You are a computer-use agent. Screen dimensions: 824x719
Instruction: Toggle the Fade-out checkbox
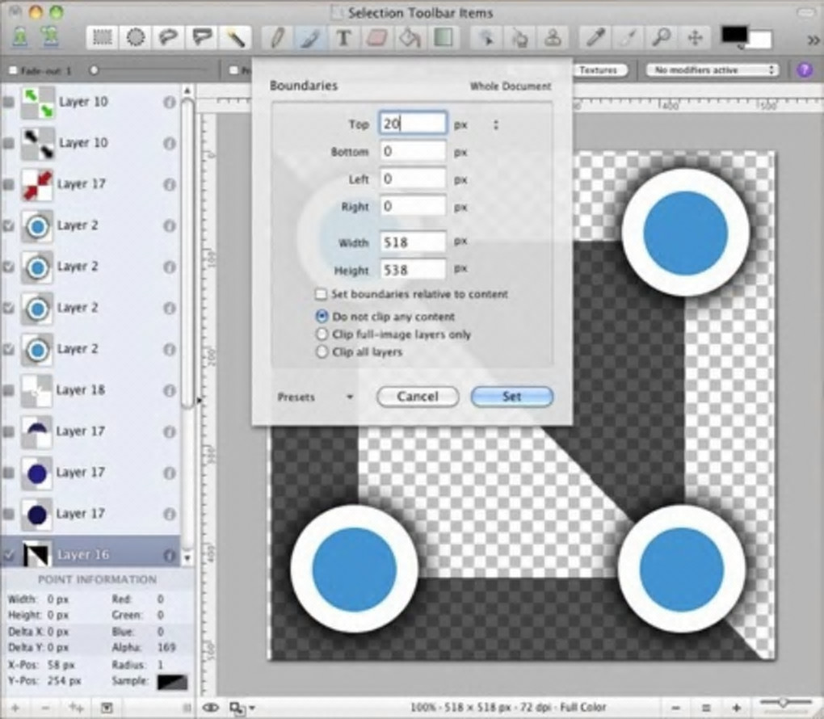coord(14,70)
